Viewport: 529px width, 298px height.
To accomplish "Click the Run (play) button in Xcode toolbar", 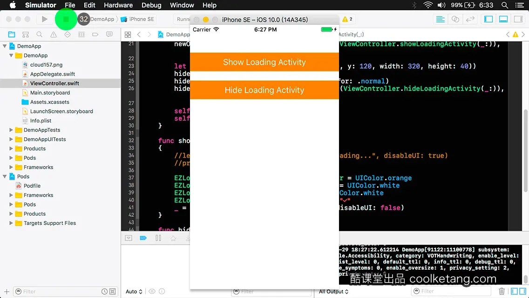I will click(45, 19).
